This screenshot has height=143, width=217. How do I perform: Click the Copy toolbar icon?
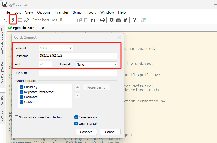(x=79, y=20)
